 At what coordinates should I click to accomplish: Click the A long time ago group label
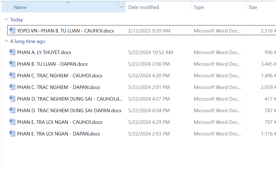(x=28, y=41)
